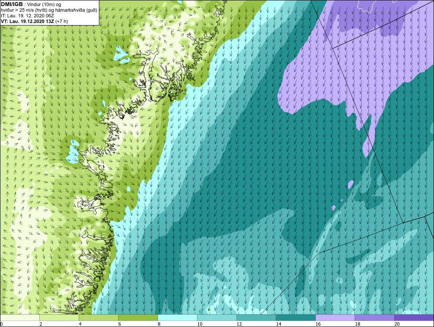
Task: Click the 18–20 m/s medium purple legend swatch
Action: coord(375,317)
